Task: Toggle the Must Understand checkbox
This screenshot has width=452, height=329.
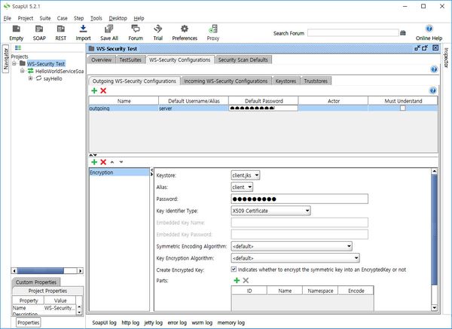Action: coord(403,108)
